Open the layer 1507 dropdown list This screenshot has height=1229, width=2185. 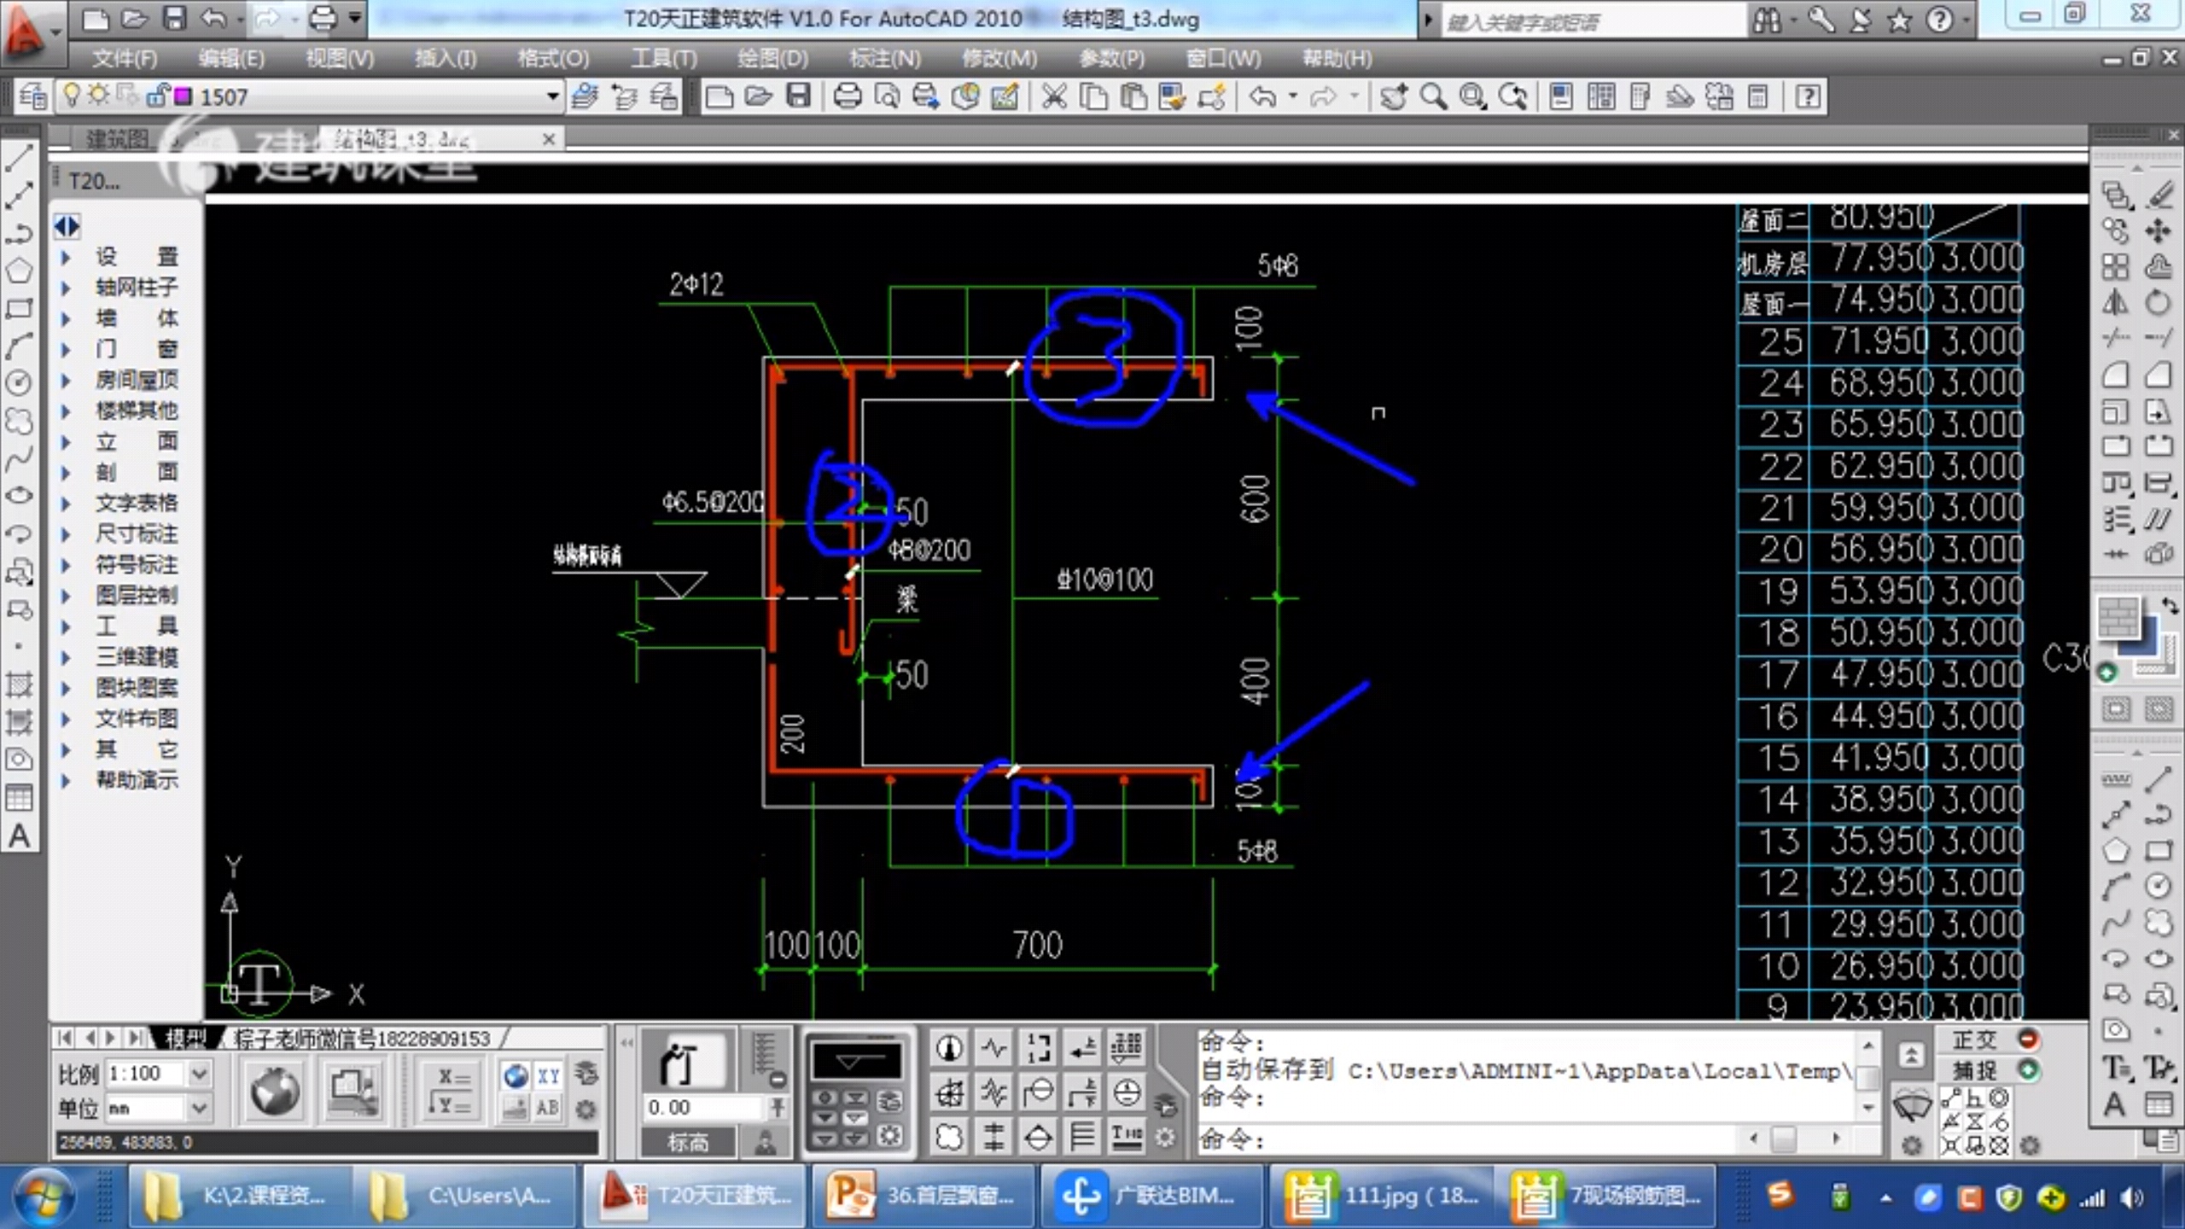552,96
